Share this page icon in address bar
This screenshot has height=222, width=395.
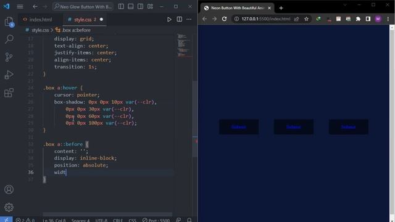tap(296, 19)
